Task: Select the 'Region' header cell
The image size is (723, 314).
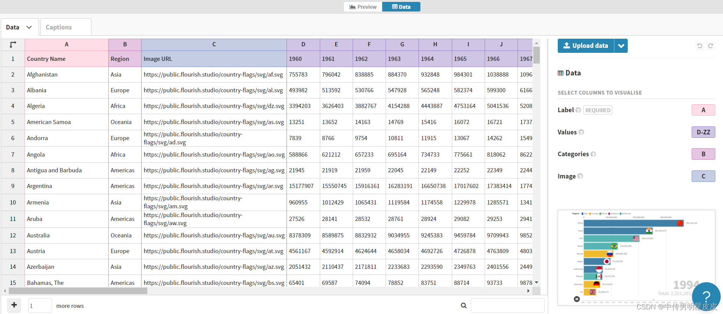Action: click(125, 59)
